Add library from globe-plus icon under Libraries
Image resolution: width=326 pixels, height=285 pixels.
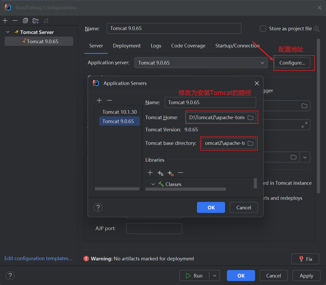coord(160,173)
